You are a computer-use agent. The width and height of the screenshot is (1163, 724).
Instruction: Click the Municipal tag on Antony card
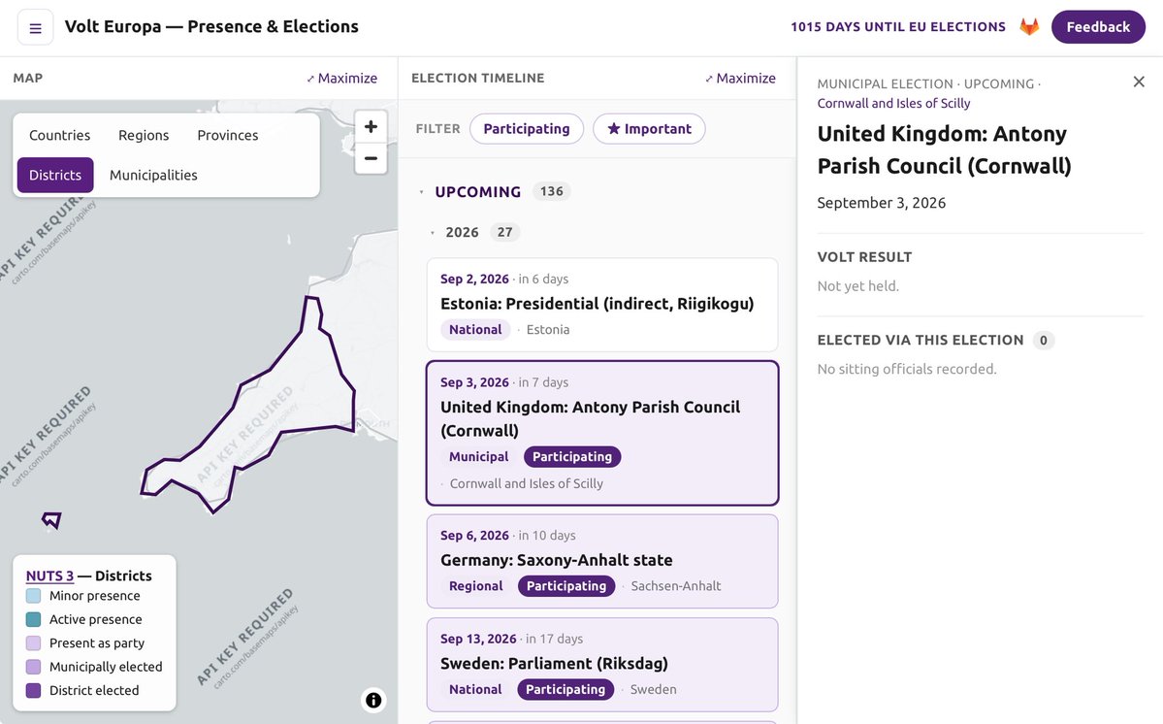tap(478, 457)
